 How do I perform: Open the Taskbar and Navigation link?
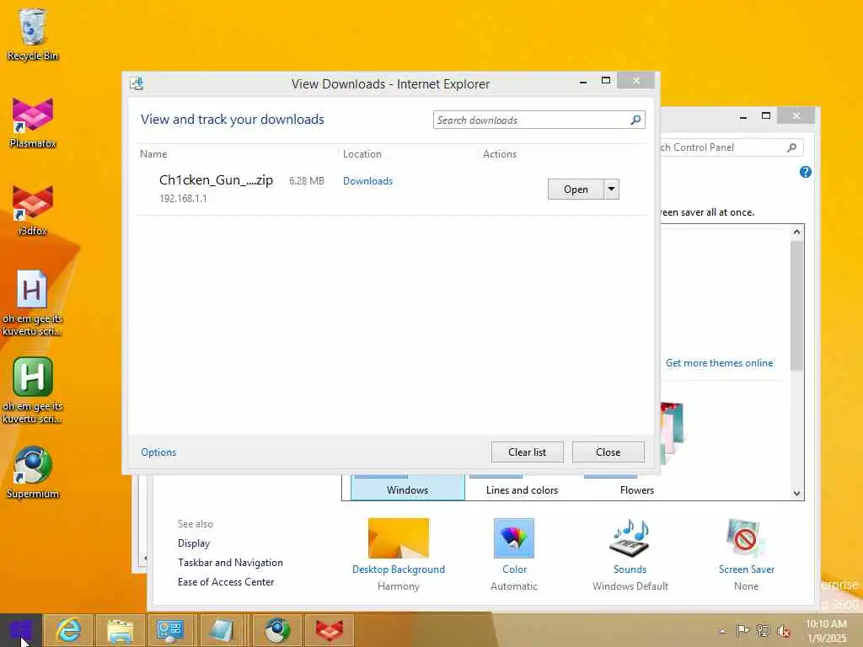230,563
